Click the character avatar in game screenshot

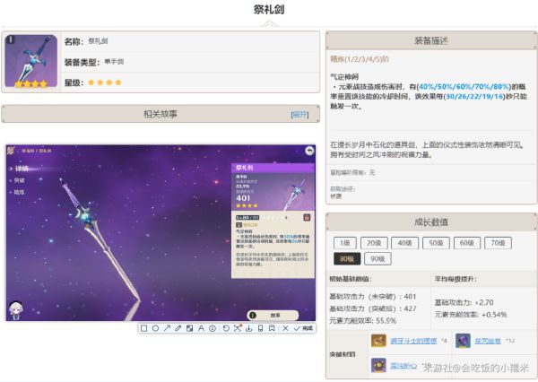pyautogui.click(x=15, y=310)
